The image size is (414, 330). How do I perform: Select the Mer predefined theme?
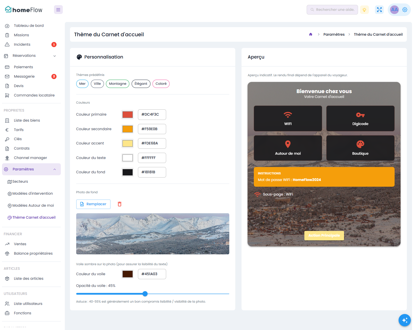(x=82, y=84)
